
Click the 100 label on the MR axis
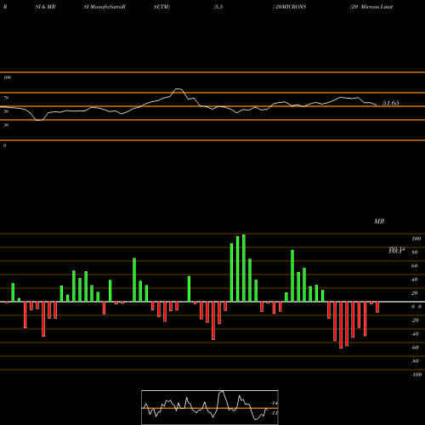[x=416, y=239]
